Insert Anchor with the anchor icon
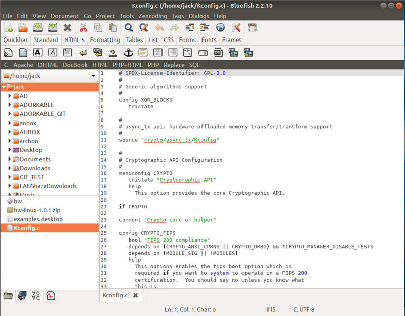This screenshot has height=316, width=405. [128, 53]
